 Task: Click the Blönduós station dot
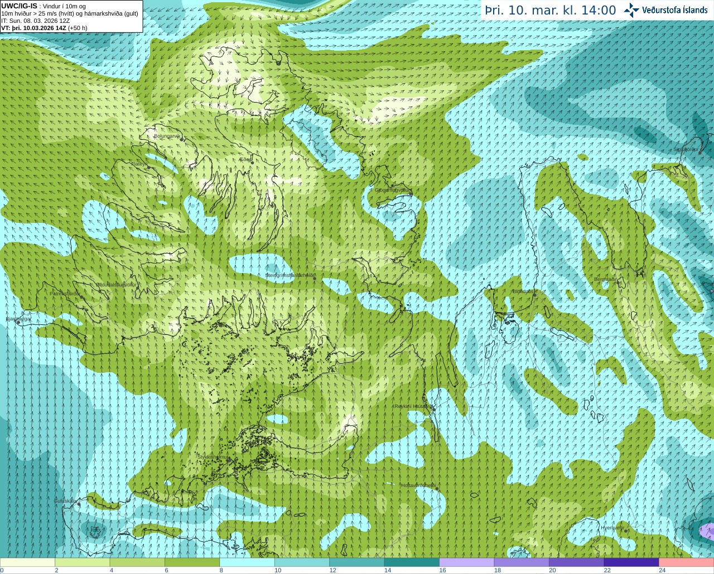535,295
